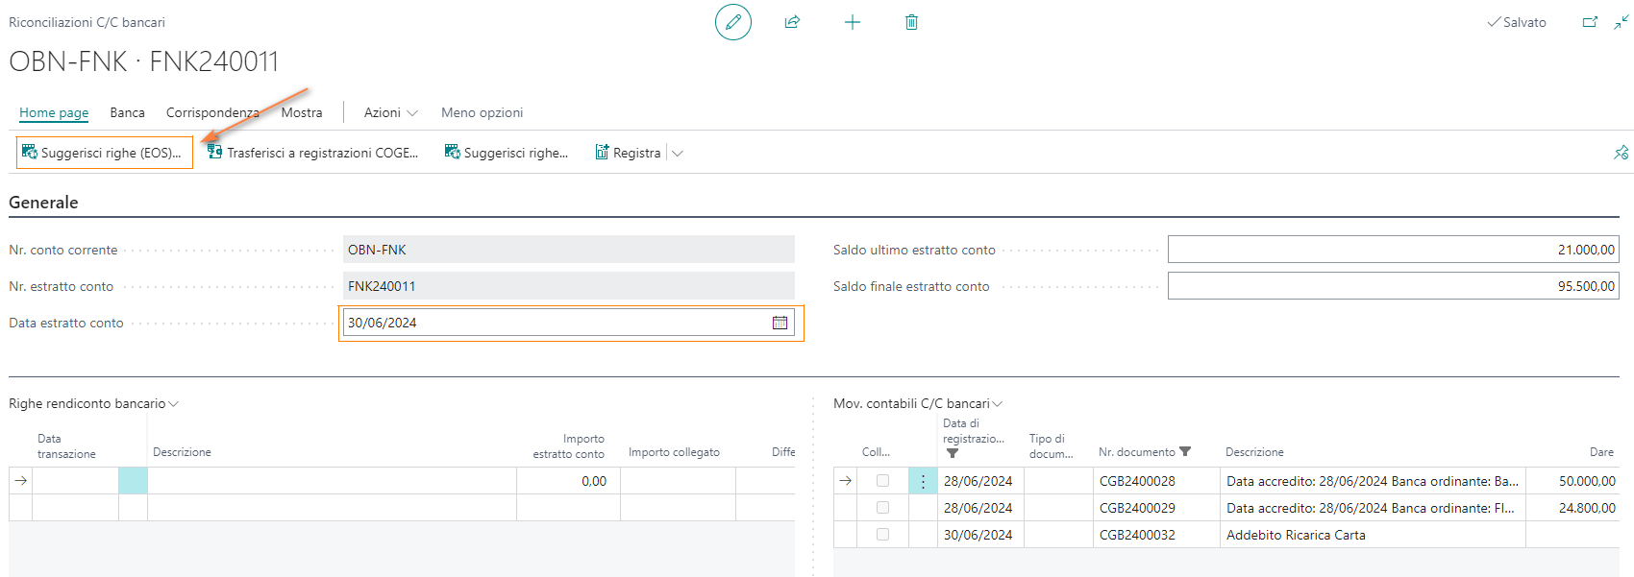Click Importo estratto conto cell 0,00
The height and width of the screenshot is (577, 1634).
(568, 481)
